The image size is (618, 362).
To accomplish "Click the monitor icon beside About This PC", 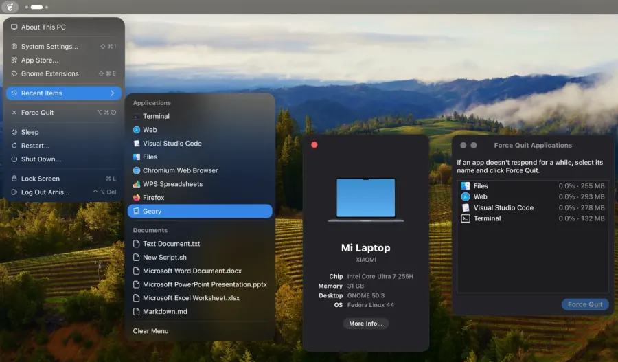I will (14, 27).
